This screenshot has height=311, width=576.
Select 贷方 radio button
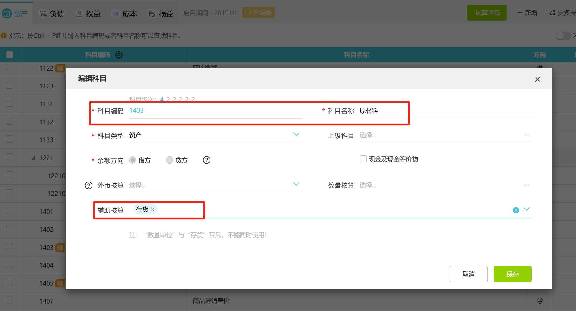[170, 160]
